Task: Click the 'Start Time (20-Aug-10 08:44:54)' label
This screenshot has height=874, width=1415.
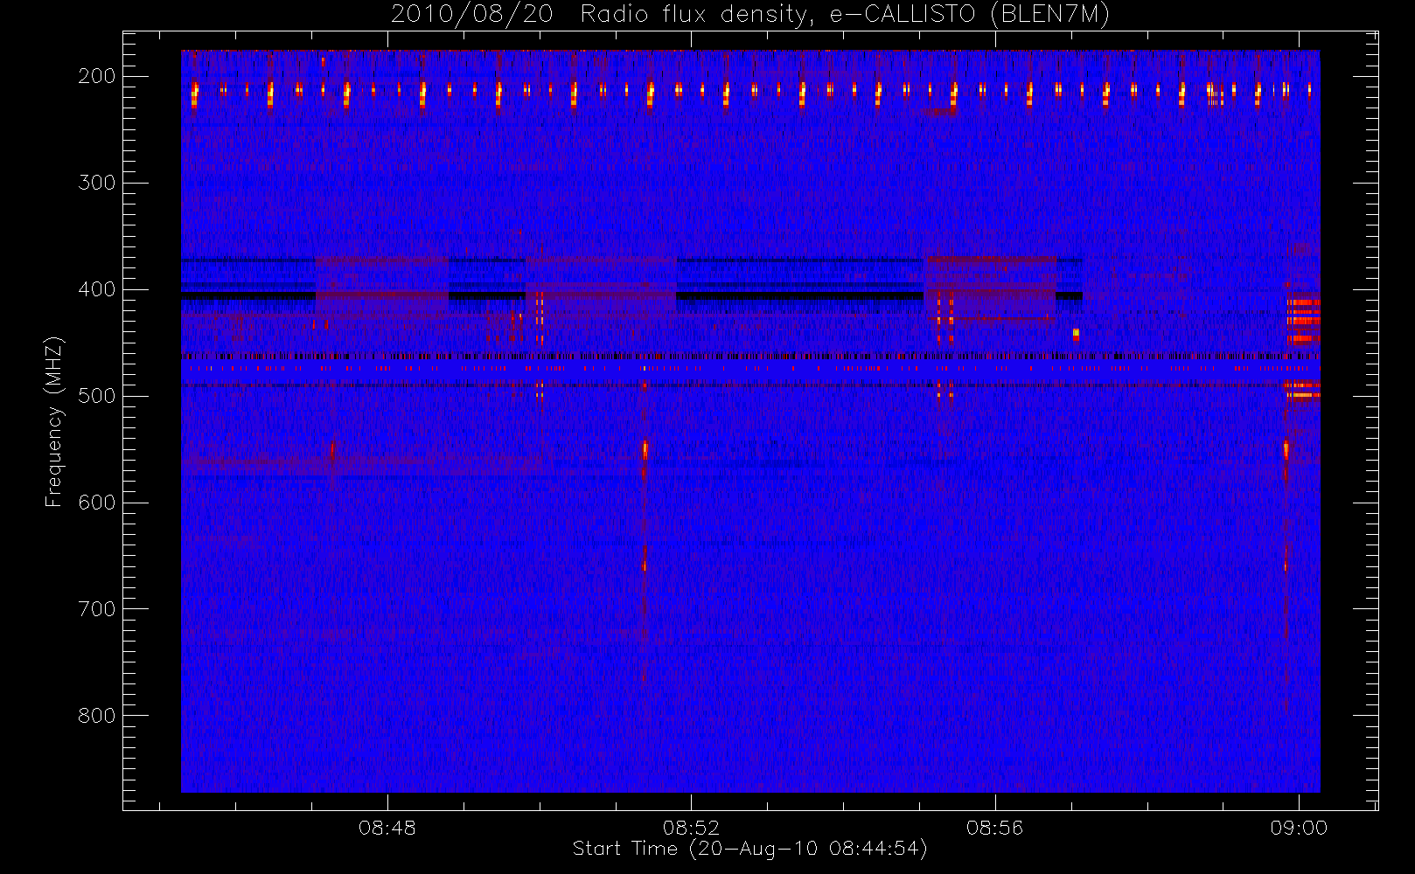Action: pos(749,849)
